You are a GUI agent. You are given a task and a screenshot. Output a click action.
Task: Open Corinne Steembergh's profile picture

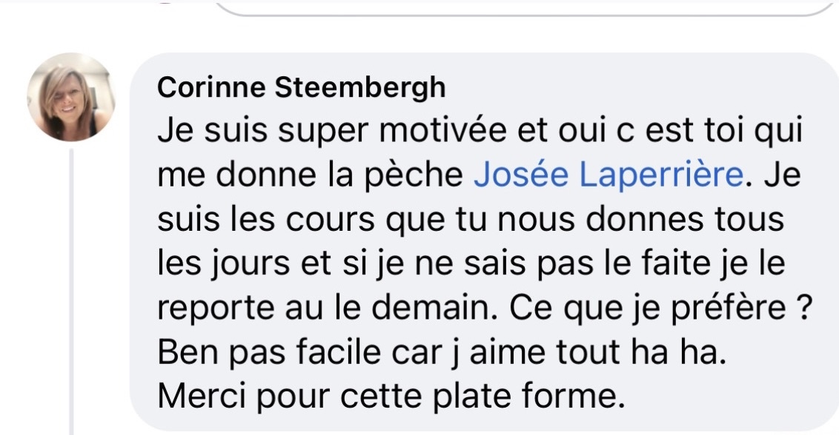coord(71,97)
